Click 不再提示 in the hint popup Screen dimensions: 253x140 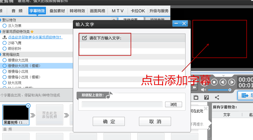pyautogui.click(x=197, y=124)
